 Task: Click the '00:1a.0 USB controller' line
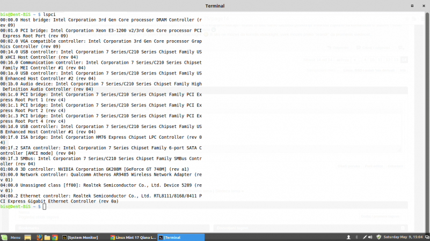point(101,76)
